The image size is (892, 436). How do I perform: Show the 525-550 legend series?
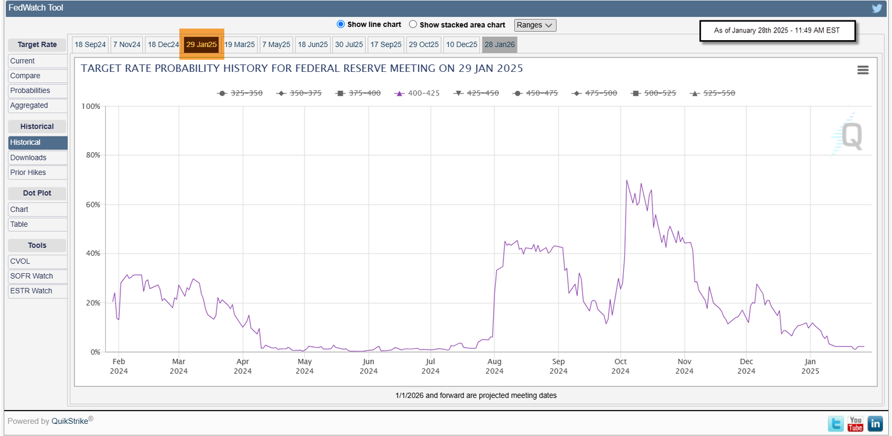[712, 93]
